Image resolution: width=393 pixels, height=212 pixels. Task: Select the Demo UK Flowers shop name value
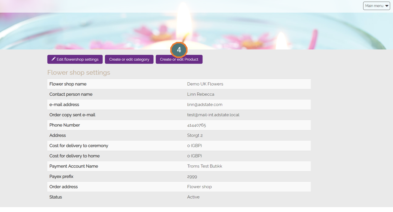205,84
